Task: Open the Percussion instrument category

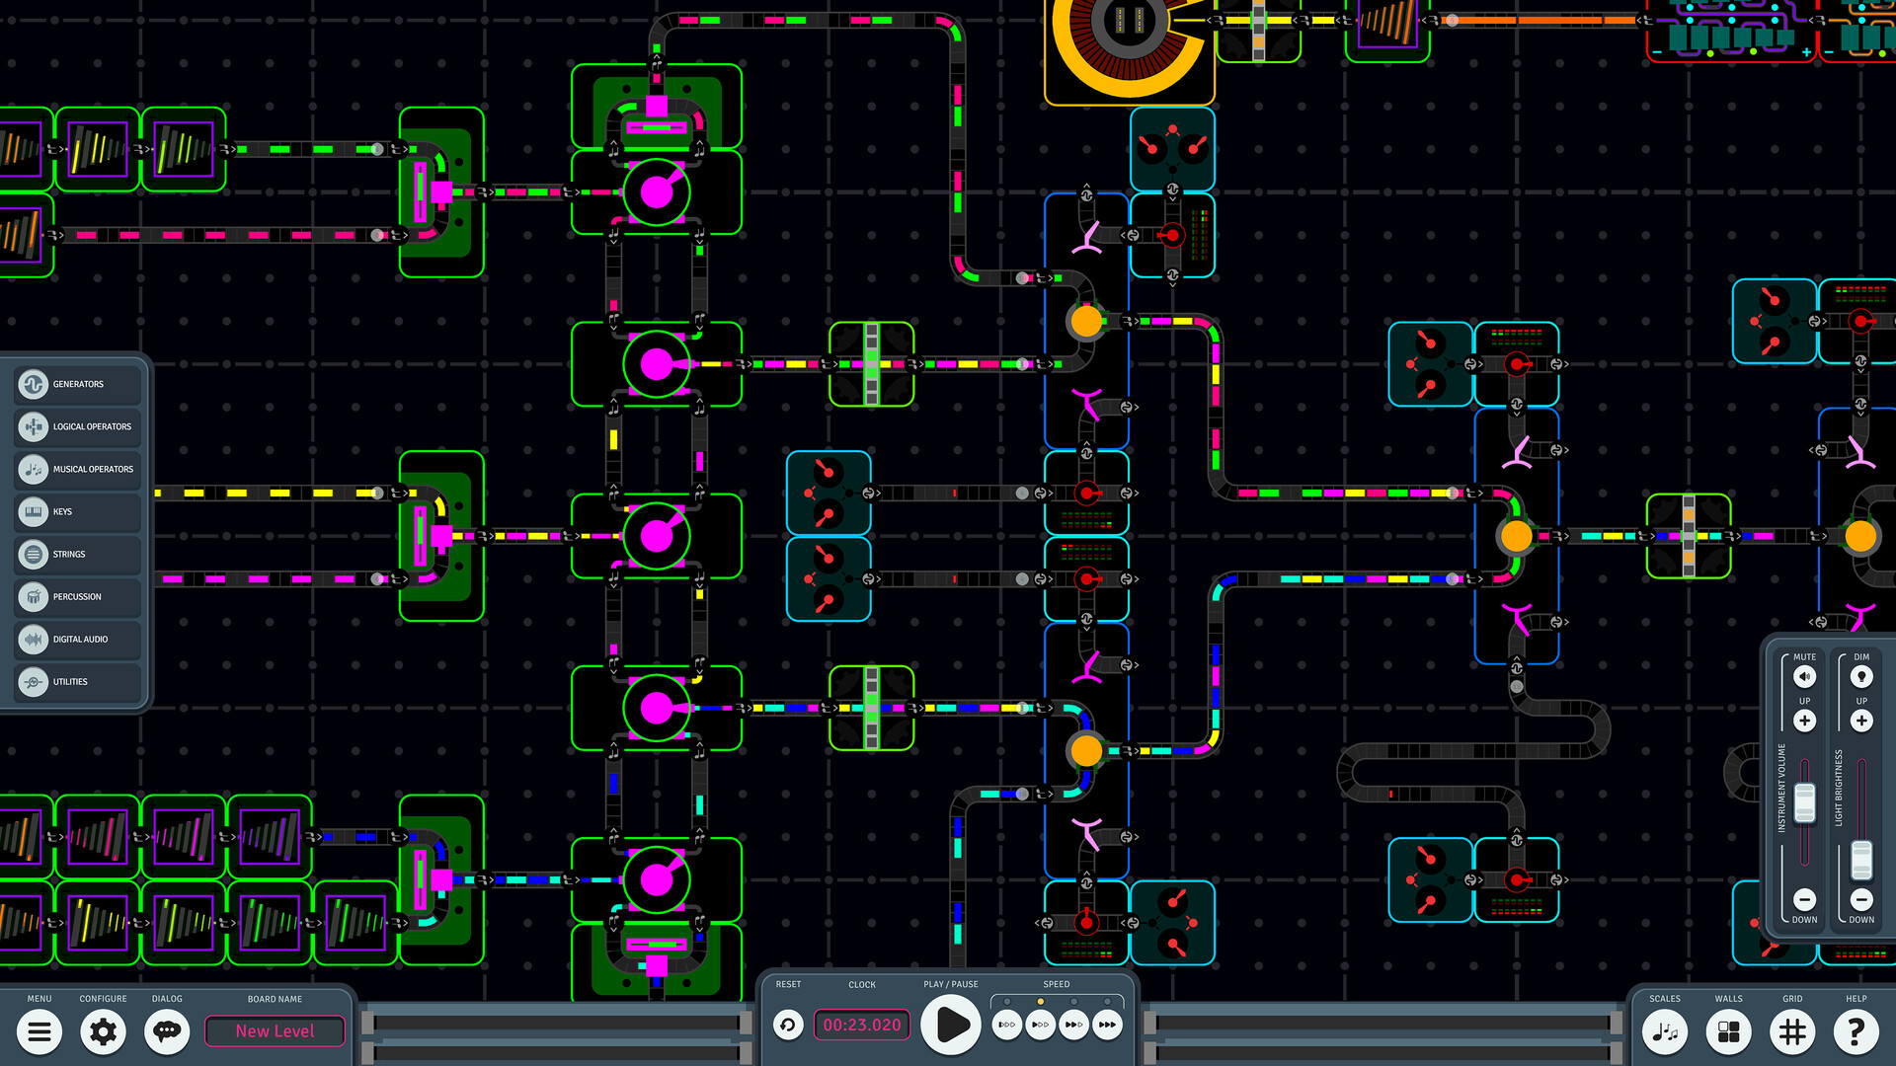Action: click(x=77, y=596)
